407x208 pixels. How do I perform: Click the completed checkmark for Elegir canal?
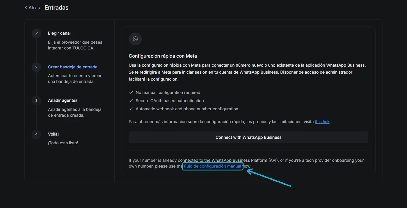(36, 33)
